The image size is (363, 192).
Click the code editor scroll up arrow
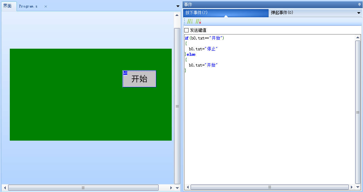358,38
